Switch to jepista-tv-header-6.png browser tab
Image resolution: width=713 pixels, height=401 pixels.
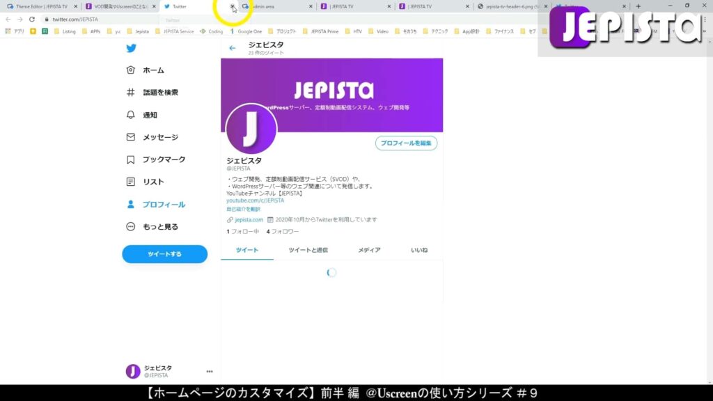pos(513,7)
